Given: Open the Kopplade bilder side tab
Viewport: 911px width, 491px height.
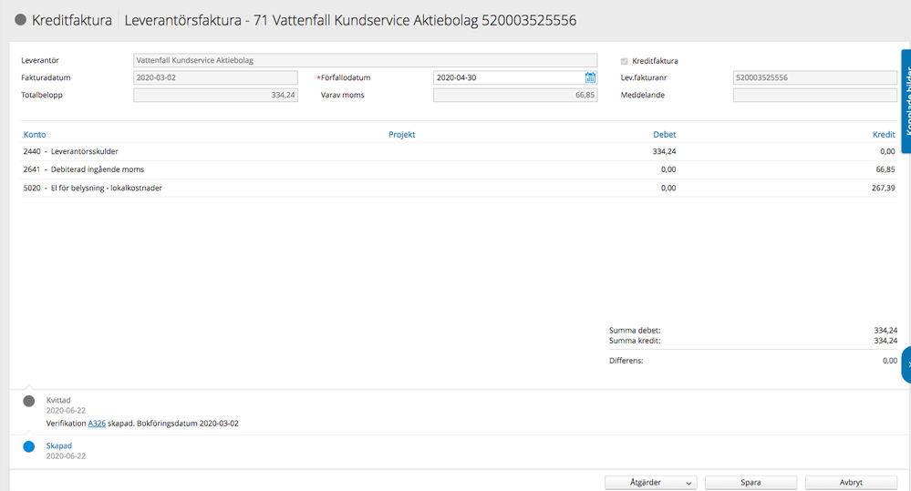Looking at the screenshot, I should pos(906,101).
